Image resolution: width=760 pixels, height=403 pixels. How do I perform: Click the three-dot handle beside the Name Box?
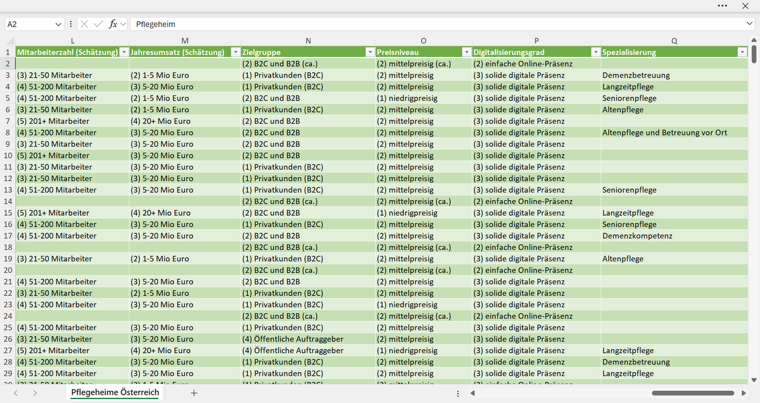pyautogui.click(x=70, y=24)
